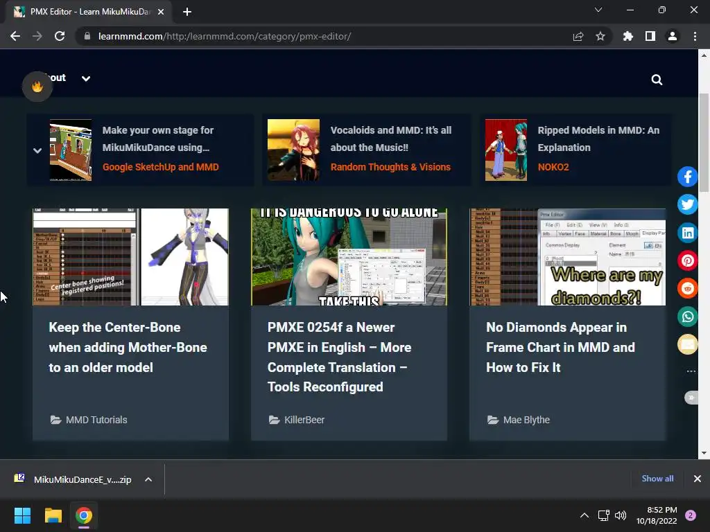Screen dimensions: 710x532
Task: Toggle the browser side panel
Action: click(650, 36)
